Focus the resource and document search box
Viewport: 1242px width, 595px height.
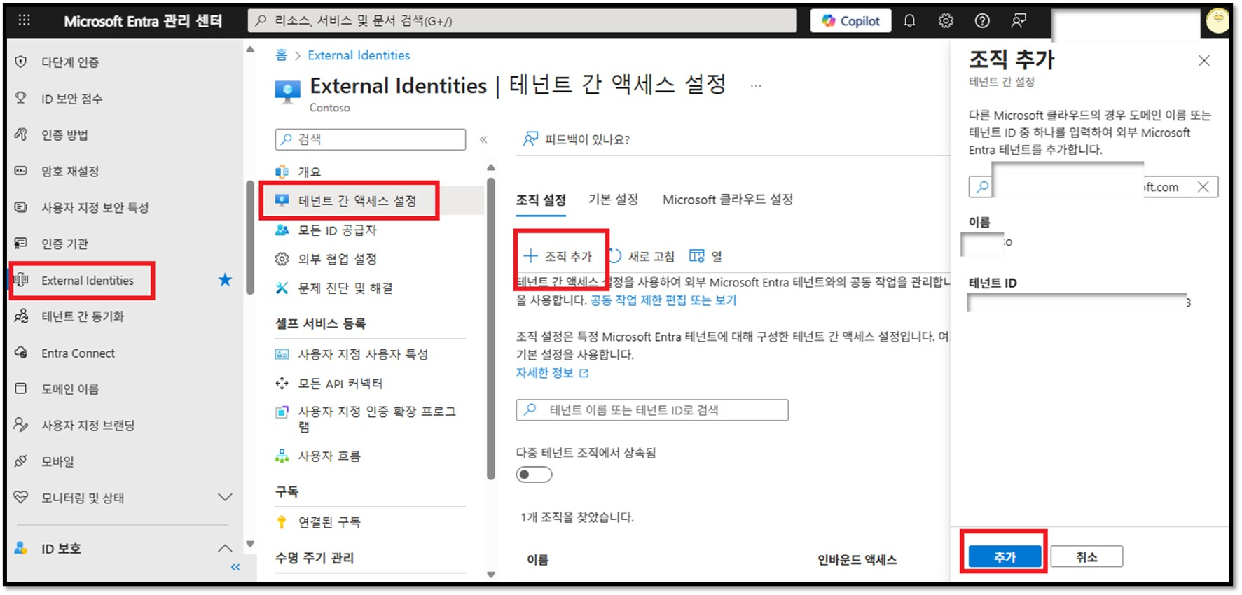point(522,21)
